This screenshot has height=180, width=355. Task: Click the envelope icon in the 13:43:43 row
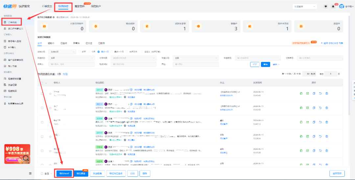307,93
